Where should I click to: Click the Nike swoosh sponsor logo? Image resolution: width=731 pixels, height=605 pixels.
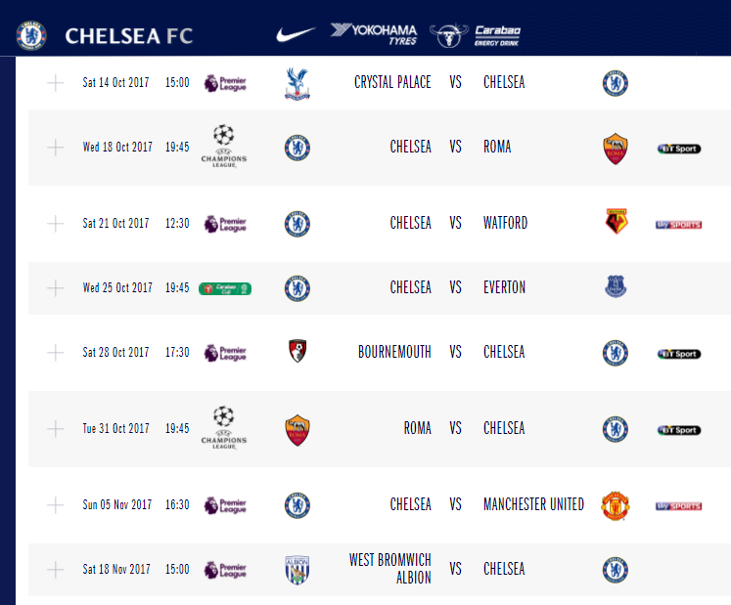(x=296, y=34)
